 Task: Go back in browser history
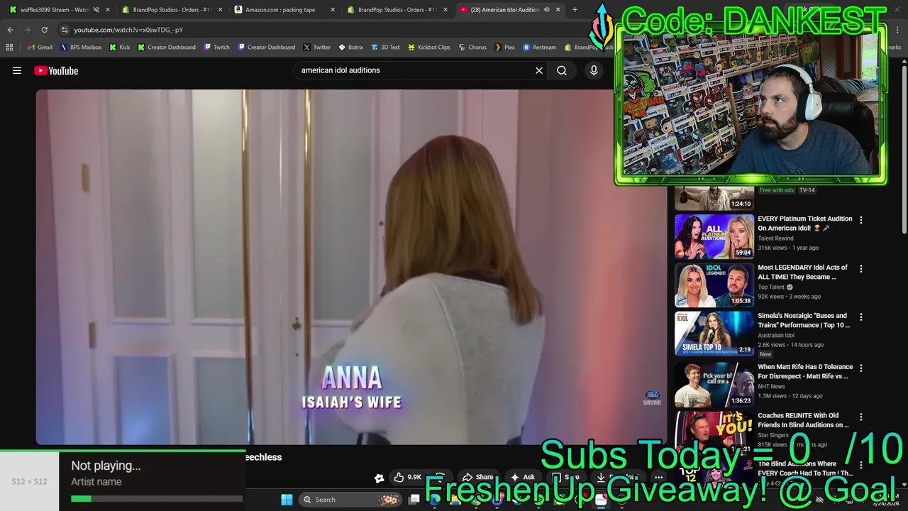click(10, 30)
